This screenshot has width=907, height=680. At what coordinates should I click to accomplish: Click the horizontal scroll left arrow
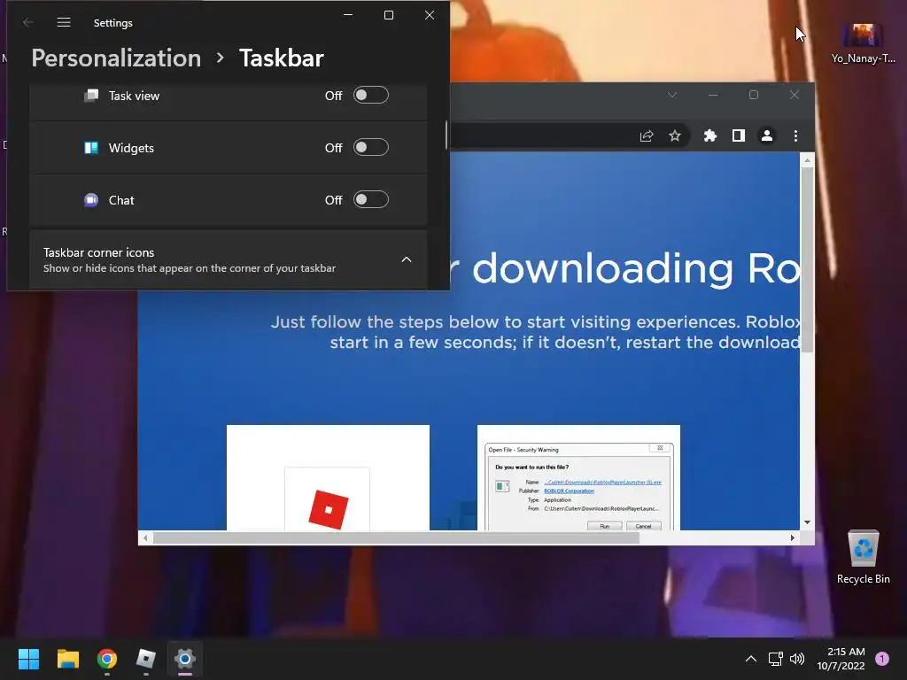(x=145, y=537)
